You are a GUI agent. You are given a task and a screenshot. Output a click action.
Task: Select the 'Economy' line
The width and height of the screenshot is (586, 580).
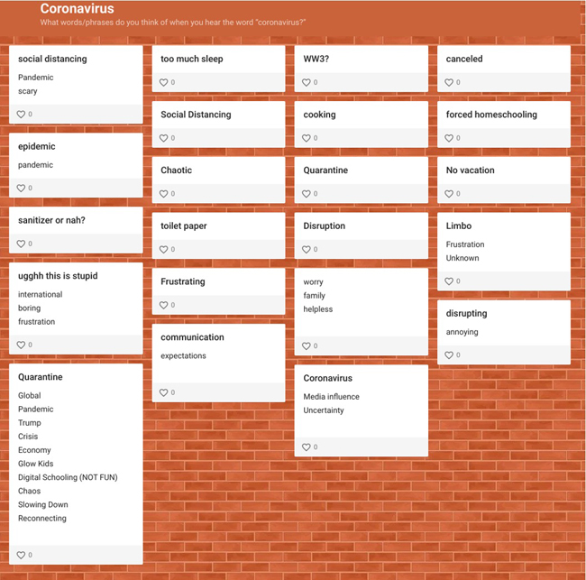click(34, 450)
